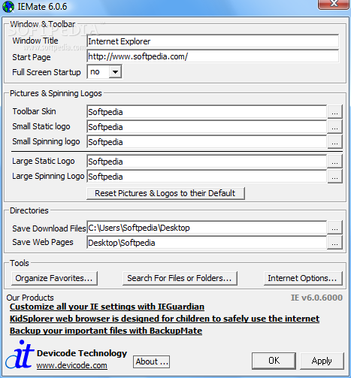Visit www.devicode.com link
Image resolution: width=351 pixels, height=378 pixels.
(x=72, y=365)
